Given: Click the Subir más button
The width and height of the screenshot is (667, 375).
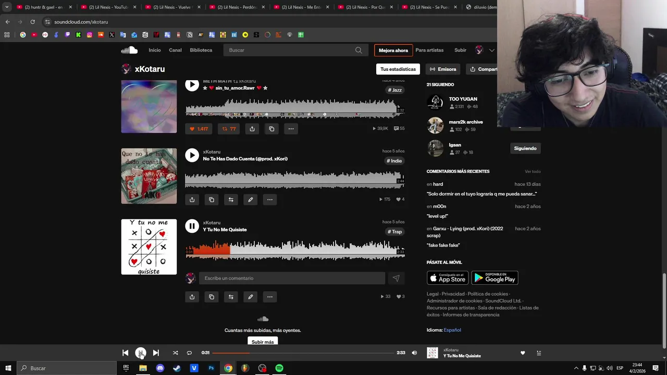Looking at the screenshot, I should tap(263, 342).
